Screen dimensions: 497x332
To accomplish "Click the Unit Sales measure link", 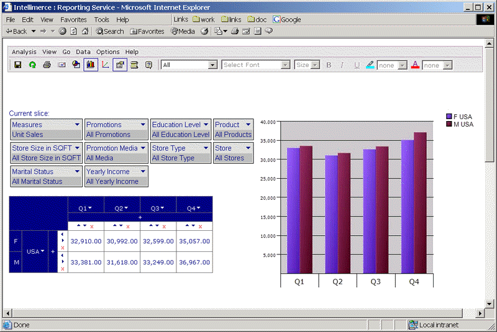I will click(27, 135).
